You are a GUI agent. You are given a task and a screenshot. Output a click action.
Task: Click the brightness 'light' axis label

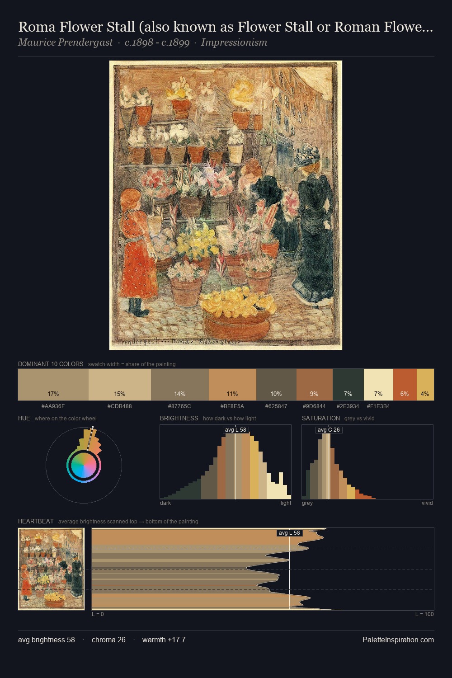(286, 503)
